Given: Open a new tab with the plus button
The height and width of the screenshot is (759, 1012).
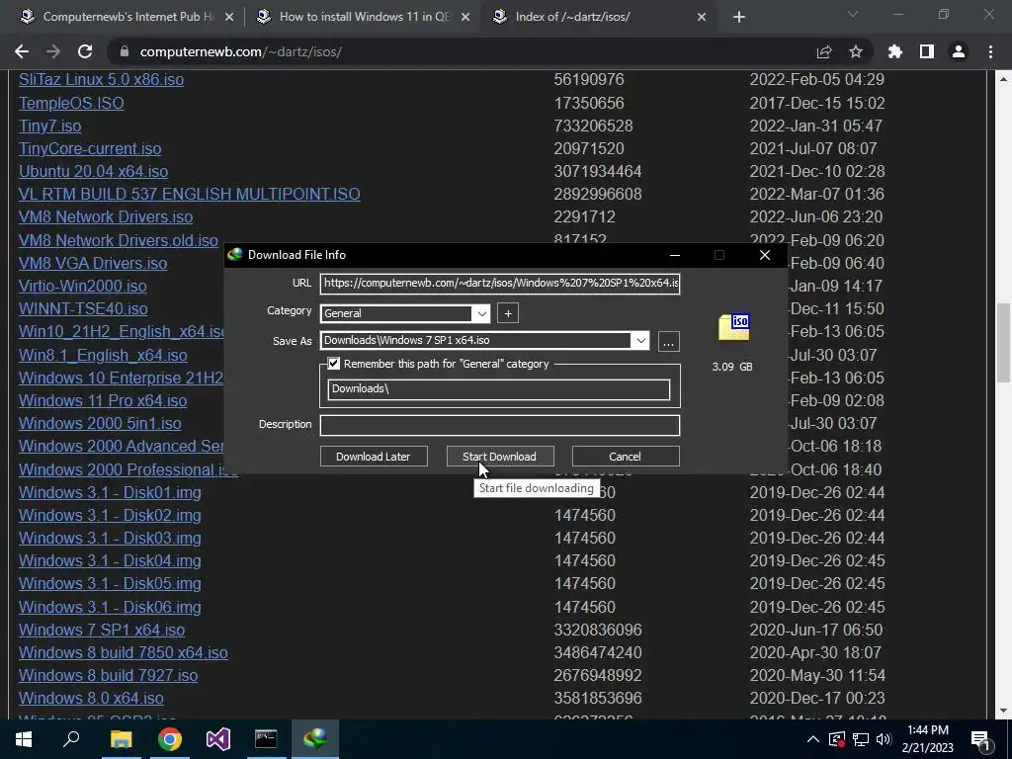Looking at the screenshot, I should [x=739, y=17].
